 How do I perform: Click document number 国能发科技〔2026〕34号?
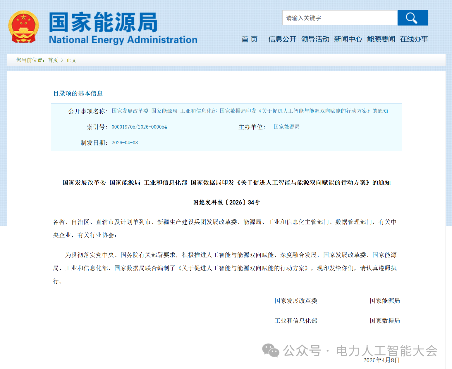[x=226, y=202]
